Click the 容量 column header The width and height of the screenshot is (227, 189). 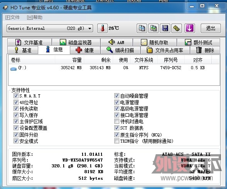click(x=69, y=60)
